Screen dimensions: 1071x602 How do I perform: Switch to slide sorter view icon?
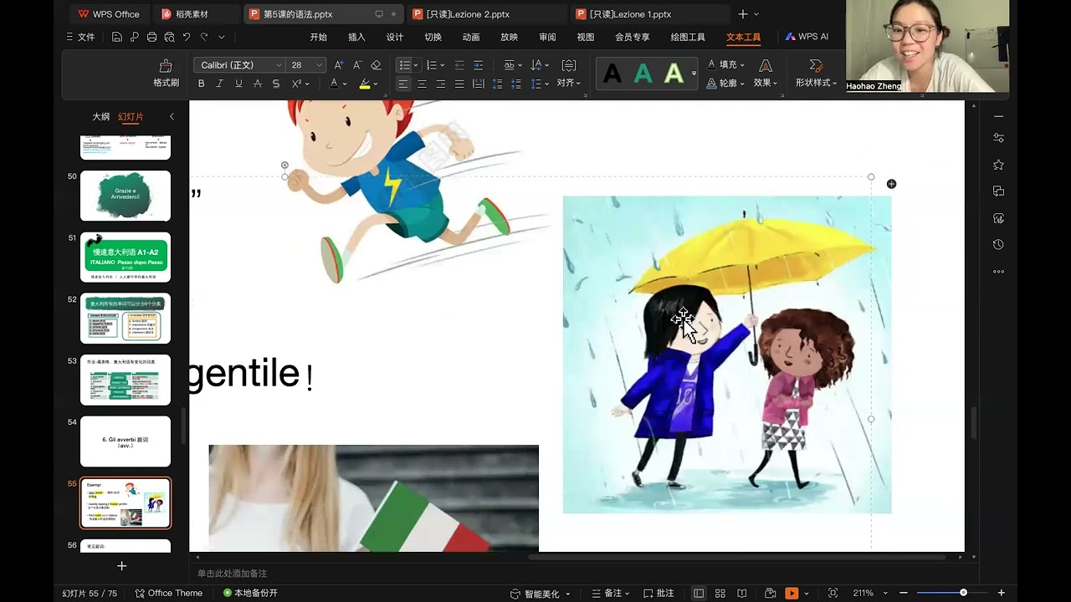720,594
